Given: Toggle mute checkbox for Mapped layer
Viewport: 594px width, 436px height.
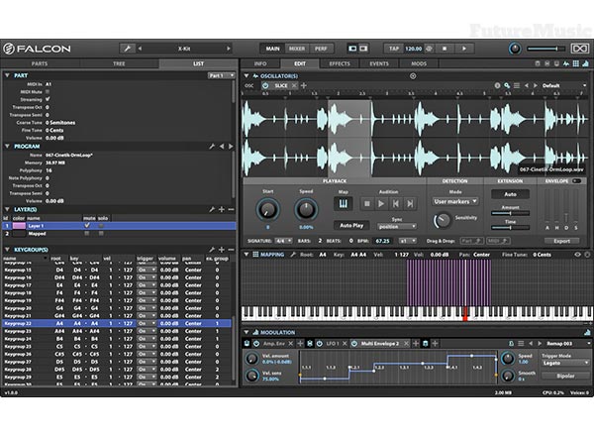Looking at the screenshot, I should 87,234.
